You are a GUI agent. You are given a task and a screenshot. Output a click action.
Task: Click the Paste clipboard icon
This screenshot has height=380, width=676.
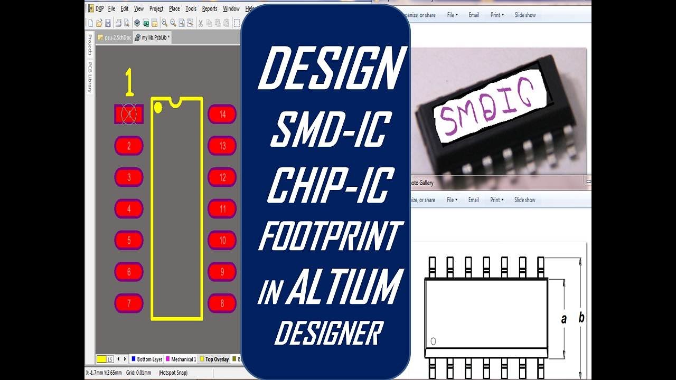(x=218, y=23)
